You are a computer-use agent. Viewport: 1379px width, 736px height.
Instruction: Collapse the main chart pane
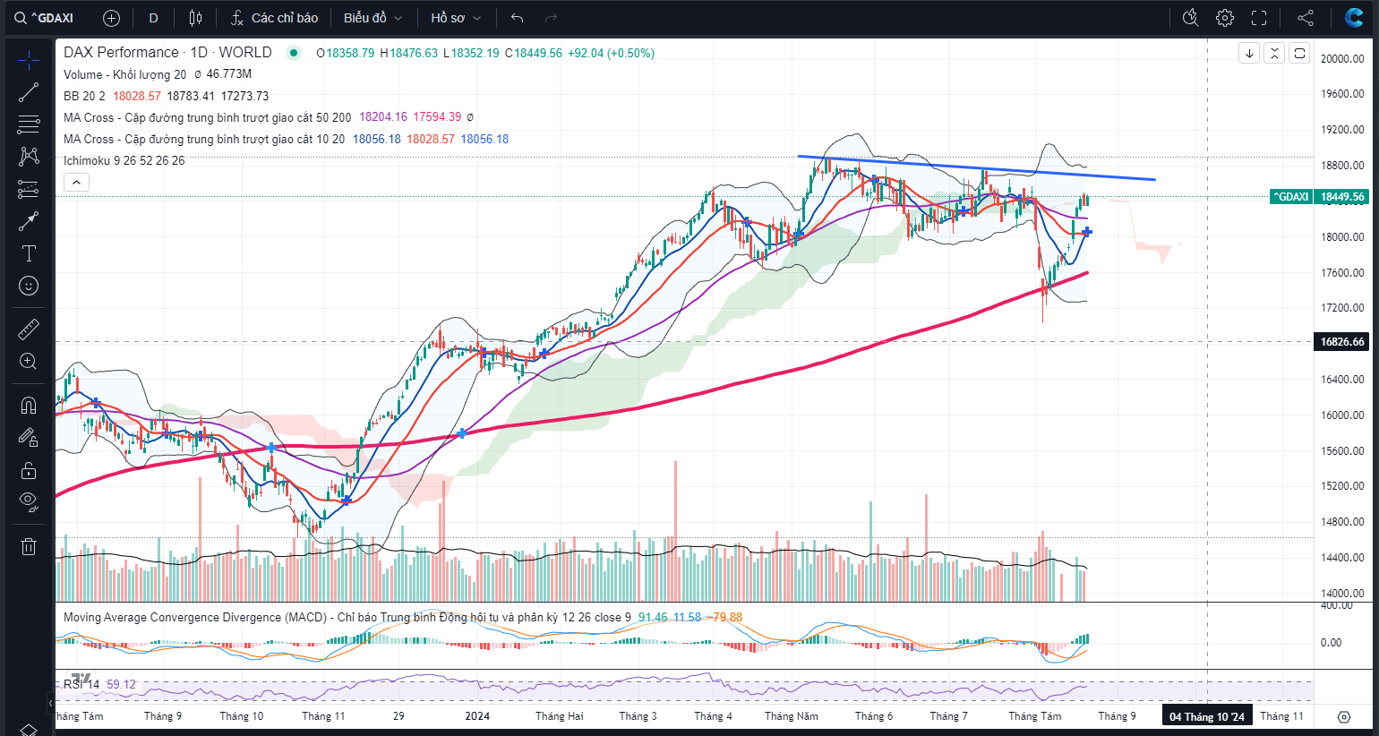click(x=1274, y=53)
